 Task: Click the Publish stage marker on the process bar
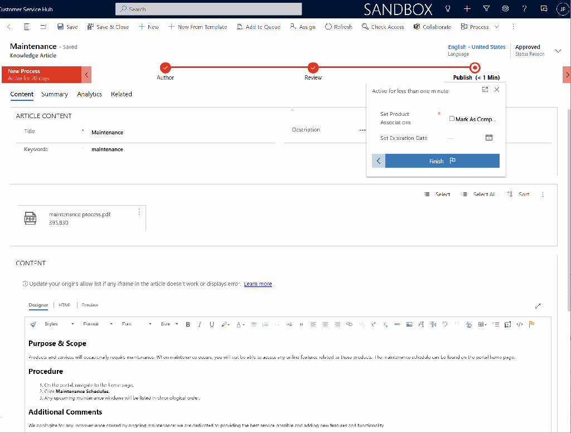tap(475, 67)
